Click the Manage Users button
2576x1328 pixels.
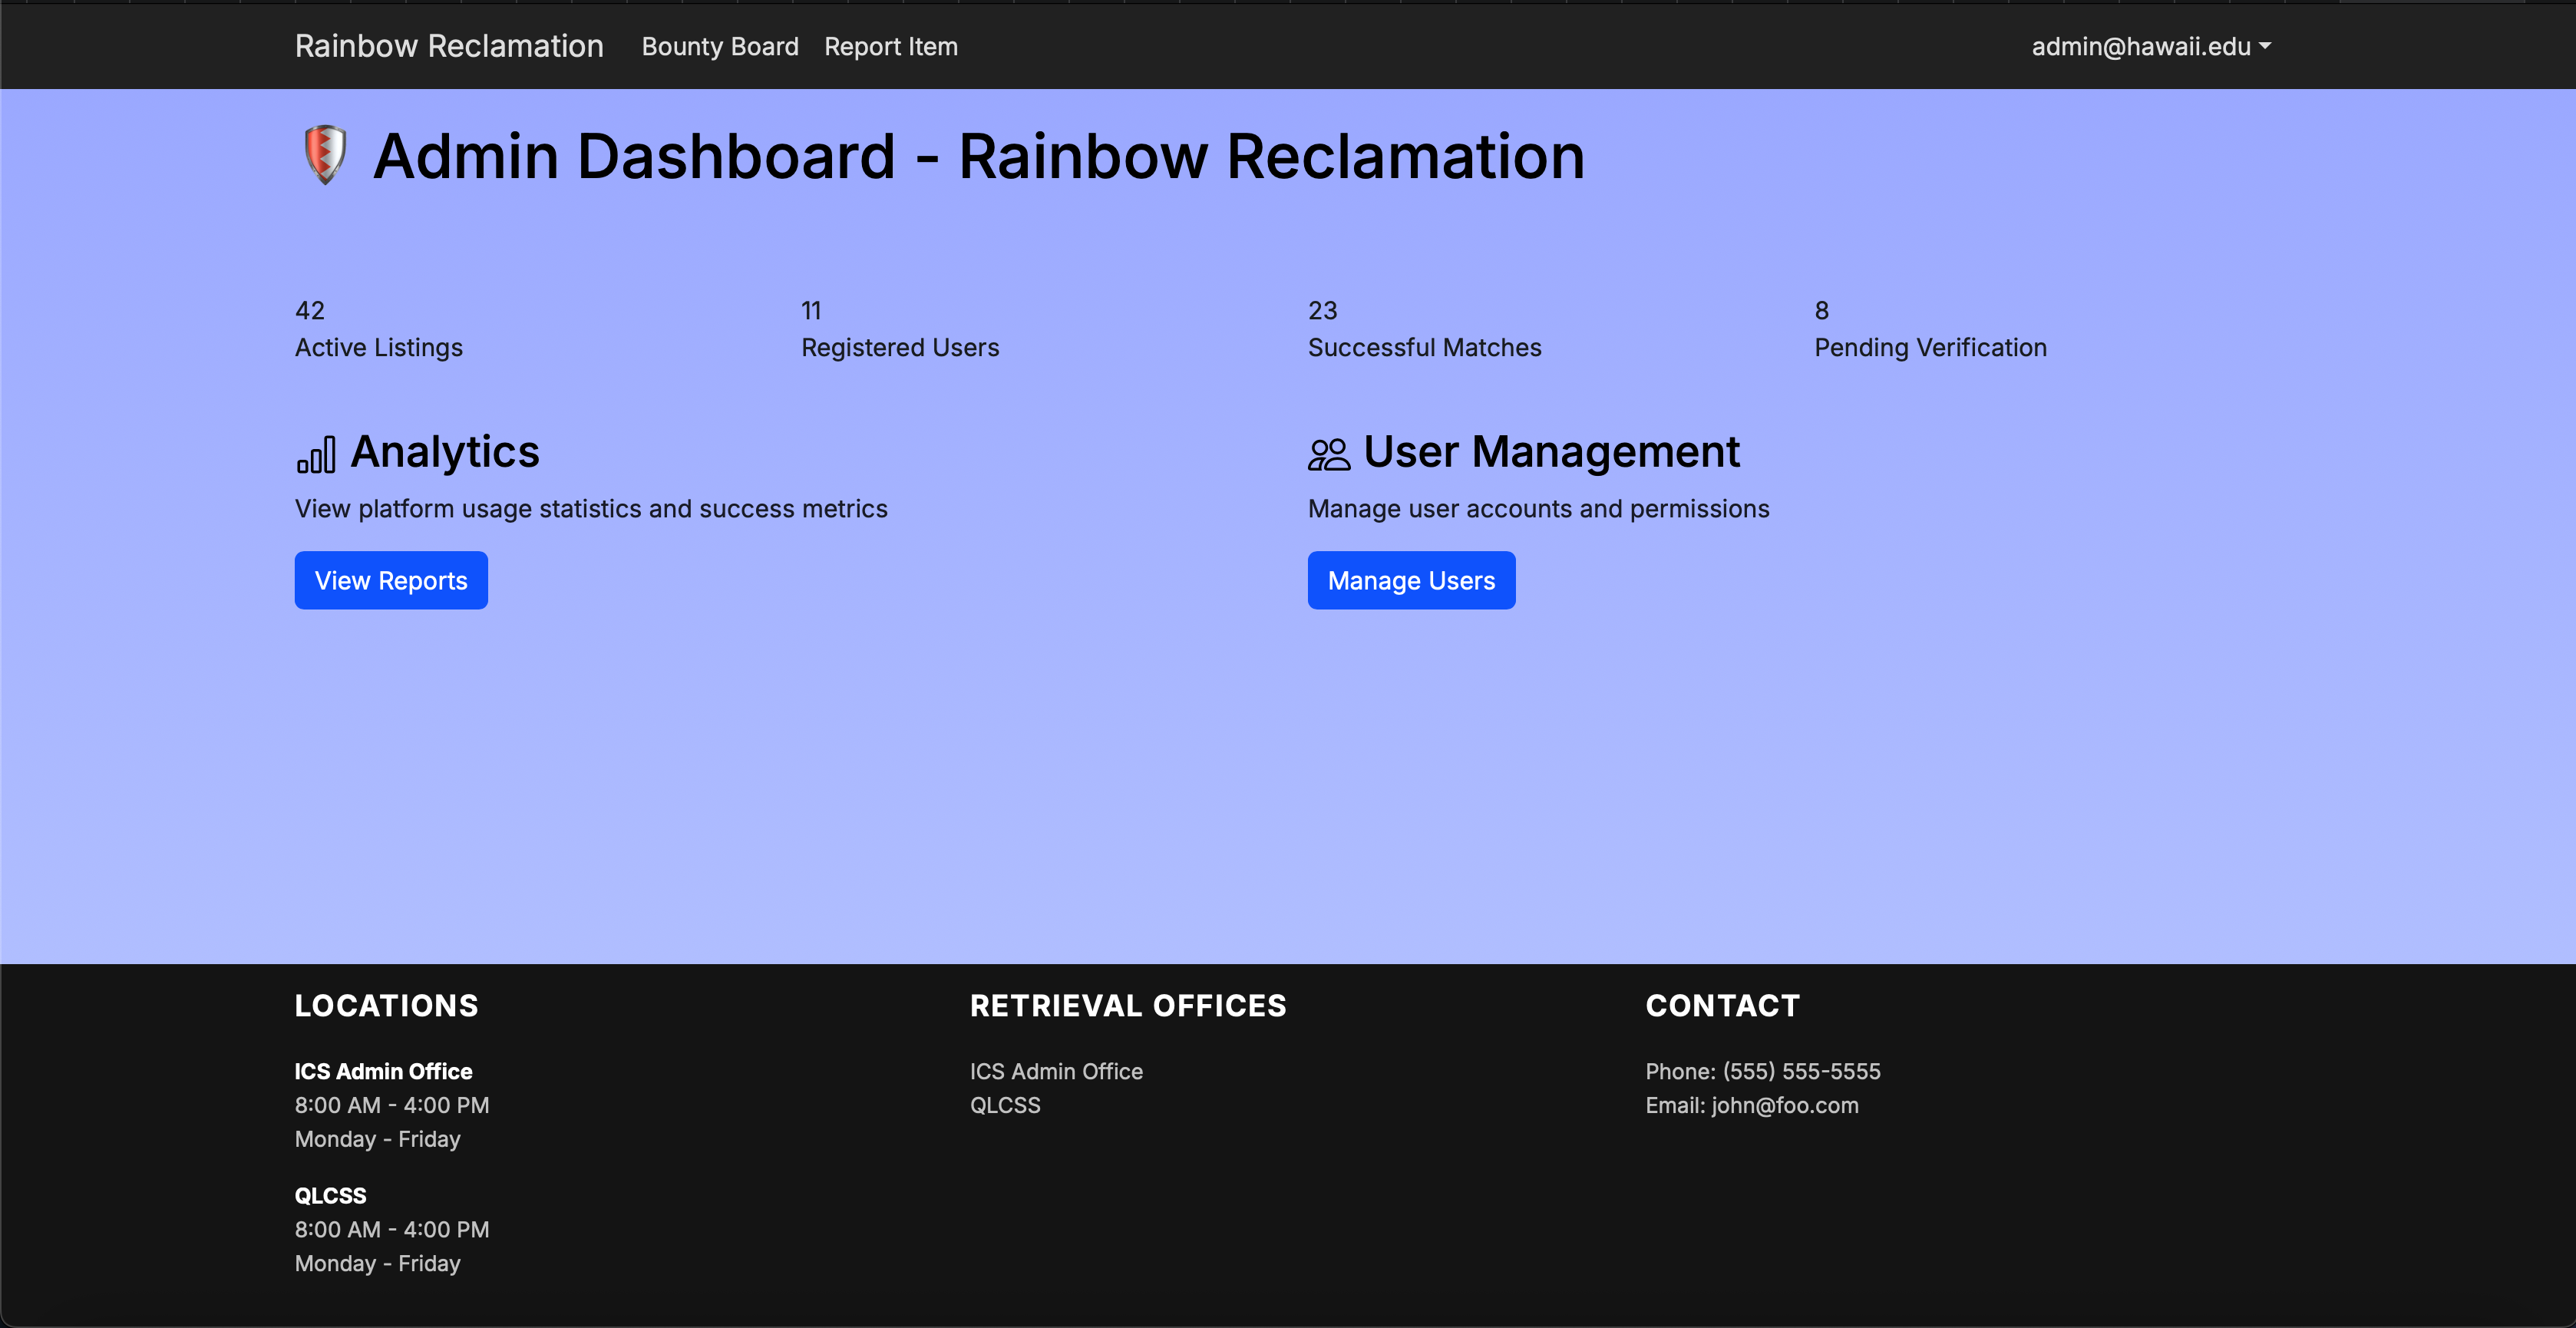[1411, 580]
